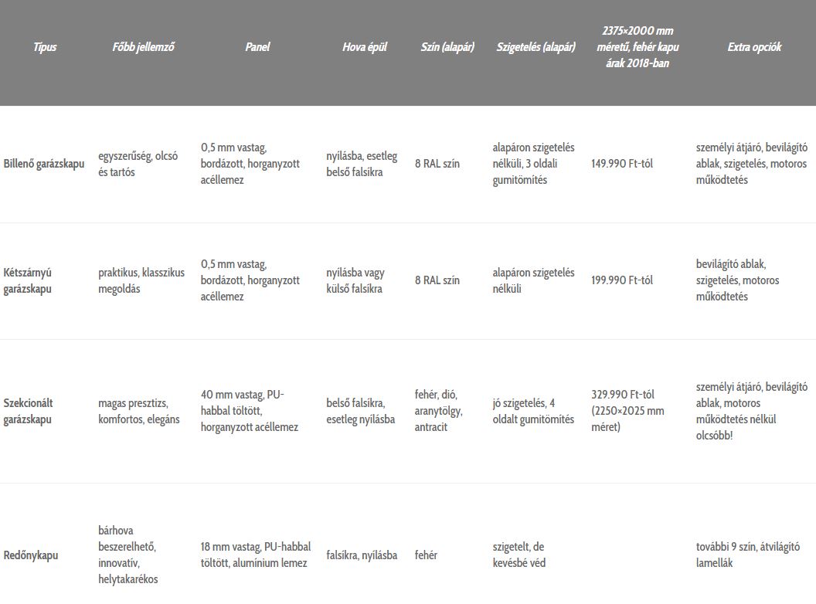The width and height of the screenshot is (816, 604).
Task: Select the jó szigetelés, 4 oldalt gumitömítés cell
Action: click(x=533, y=411)
